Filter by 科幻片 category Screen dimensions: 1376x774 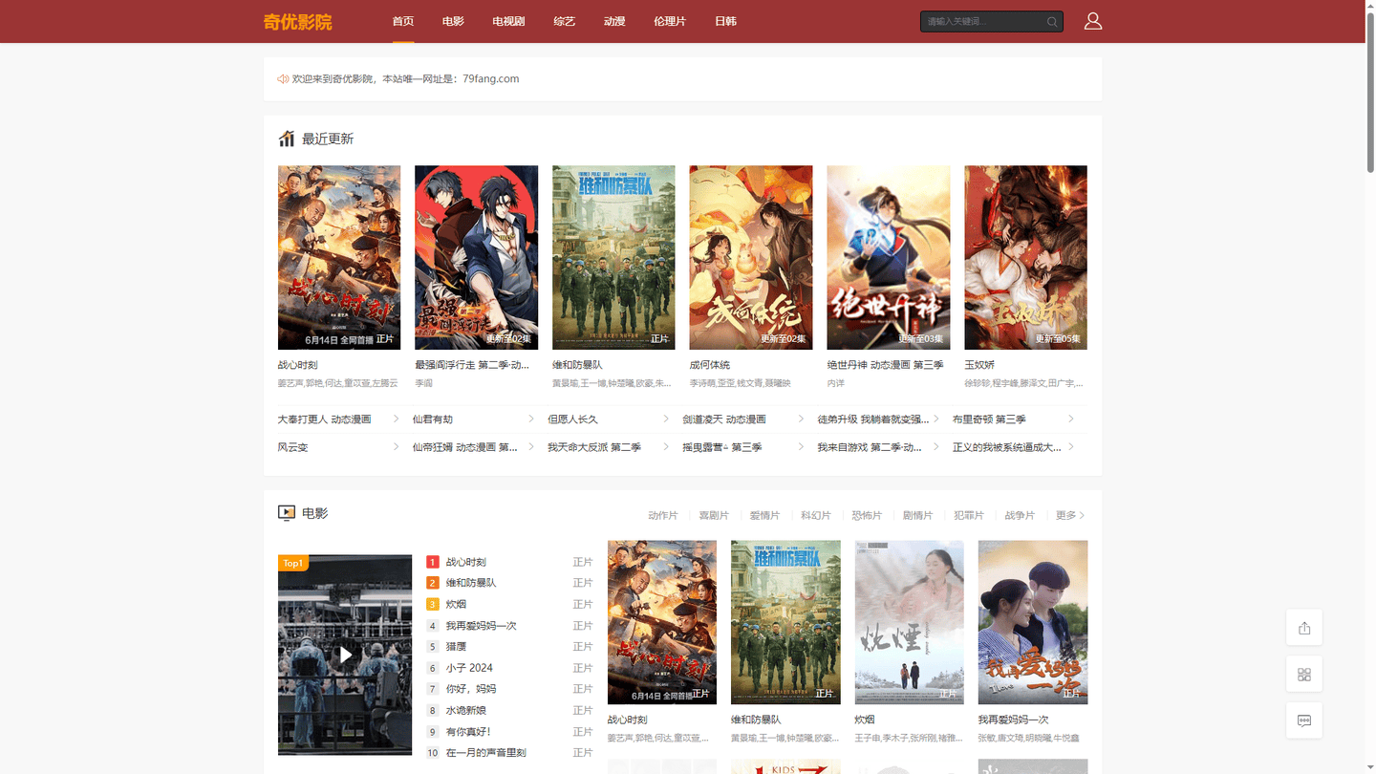[x=815, y=515]
